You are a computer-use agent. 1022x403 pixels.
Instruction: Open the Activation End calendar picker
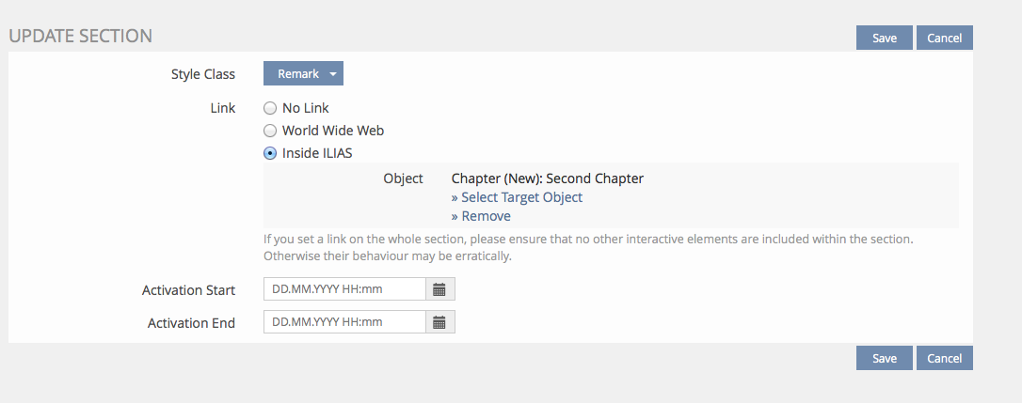(439, 322)
